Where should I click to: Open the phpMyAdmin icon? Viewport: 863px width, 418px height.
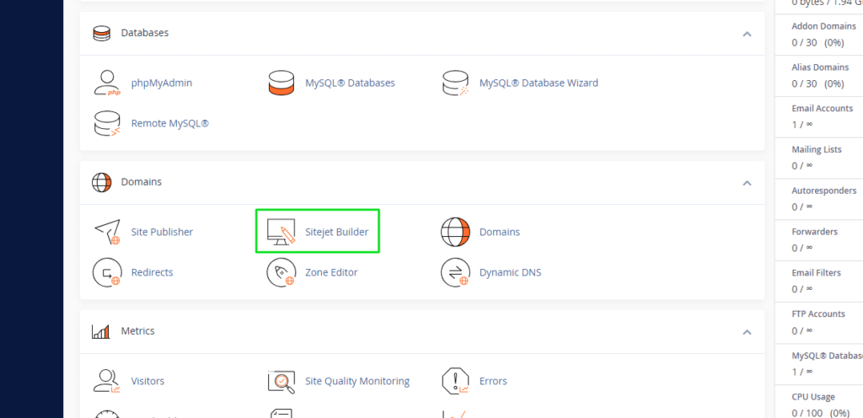[x=107, y=83]
